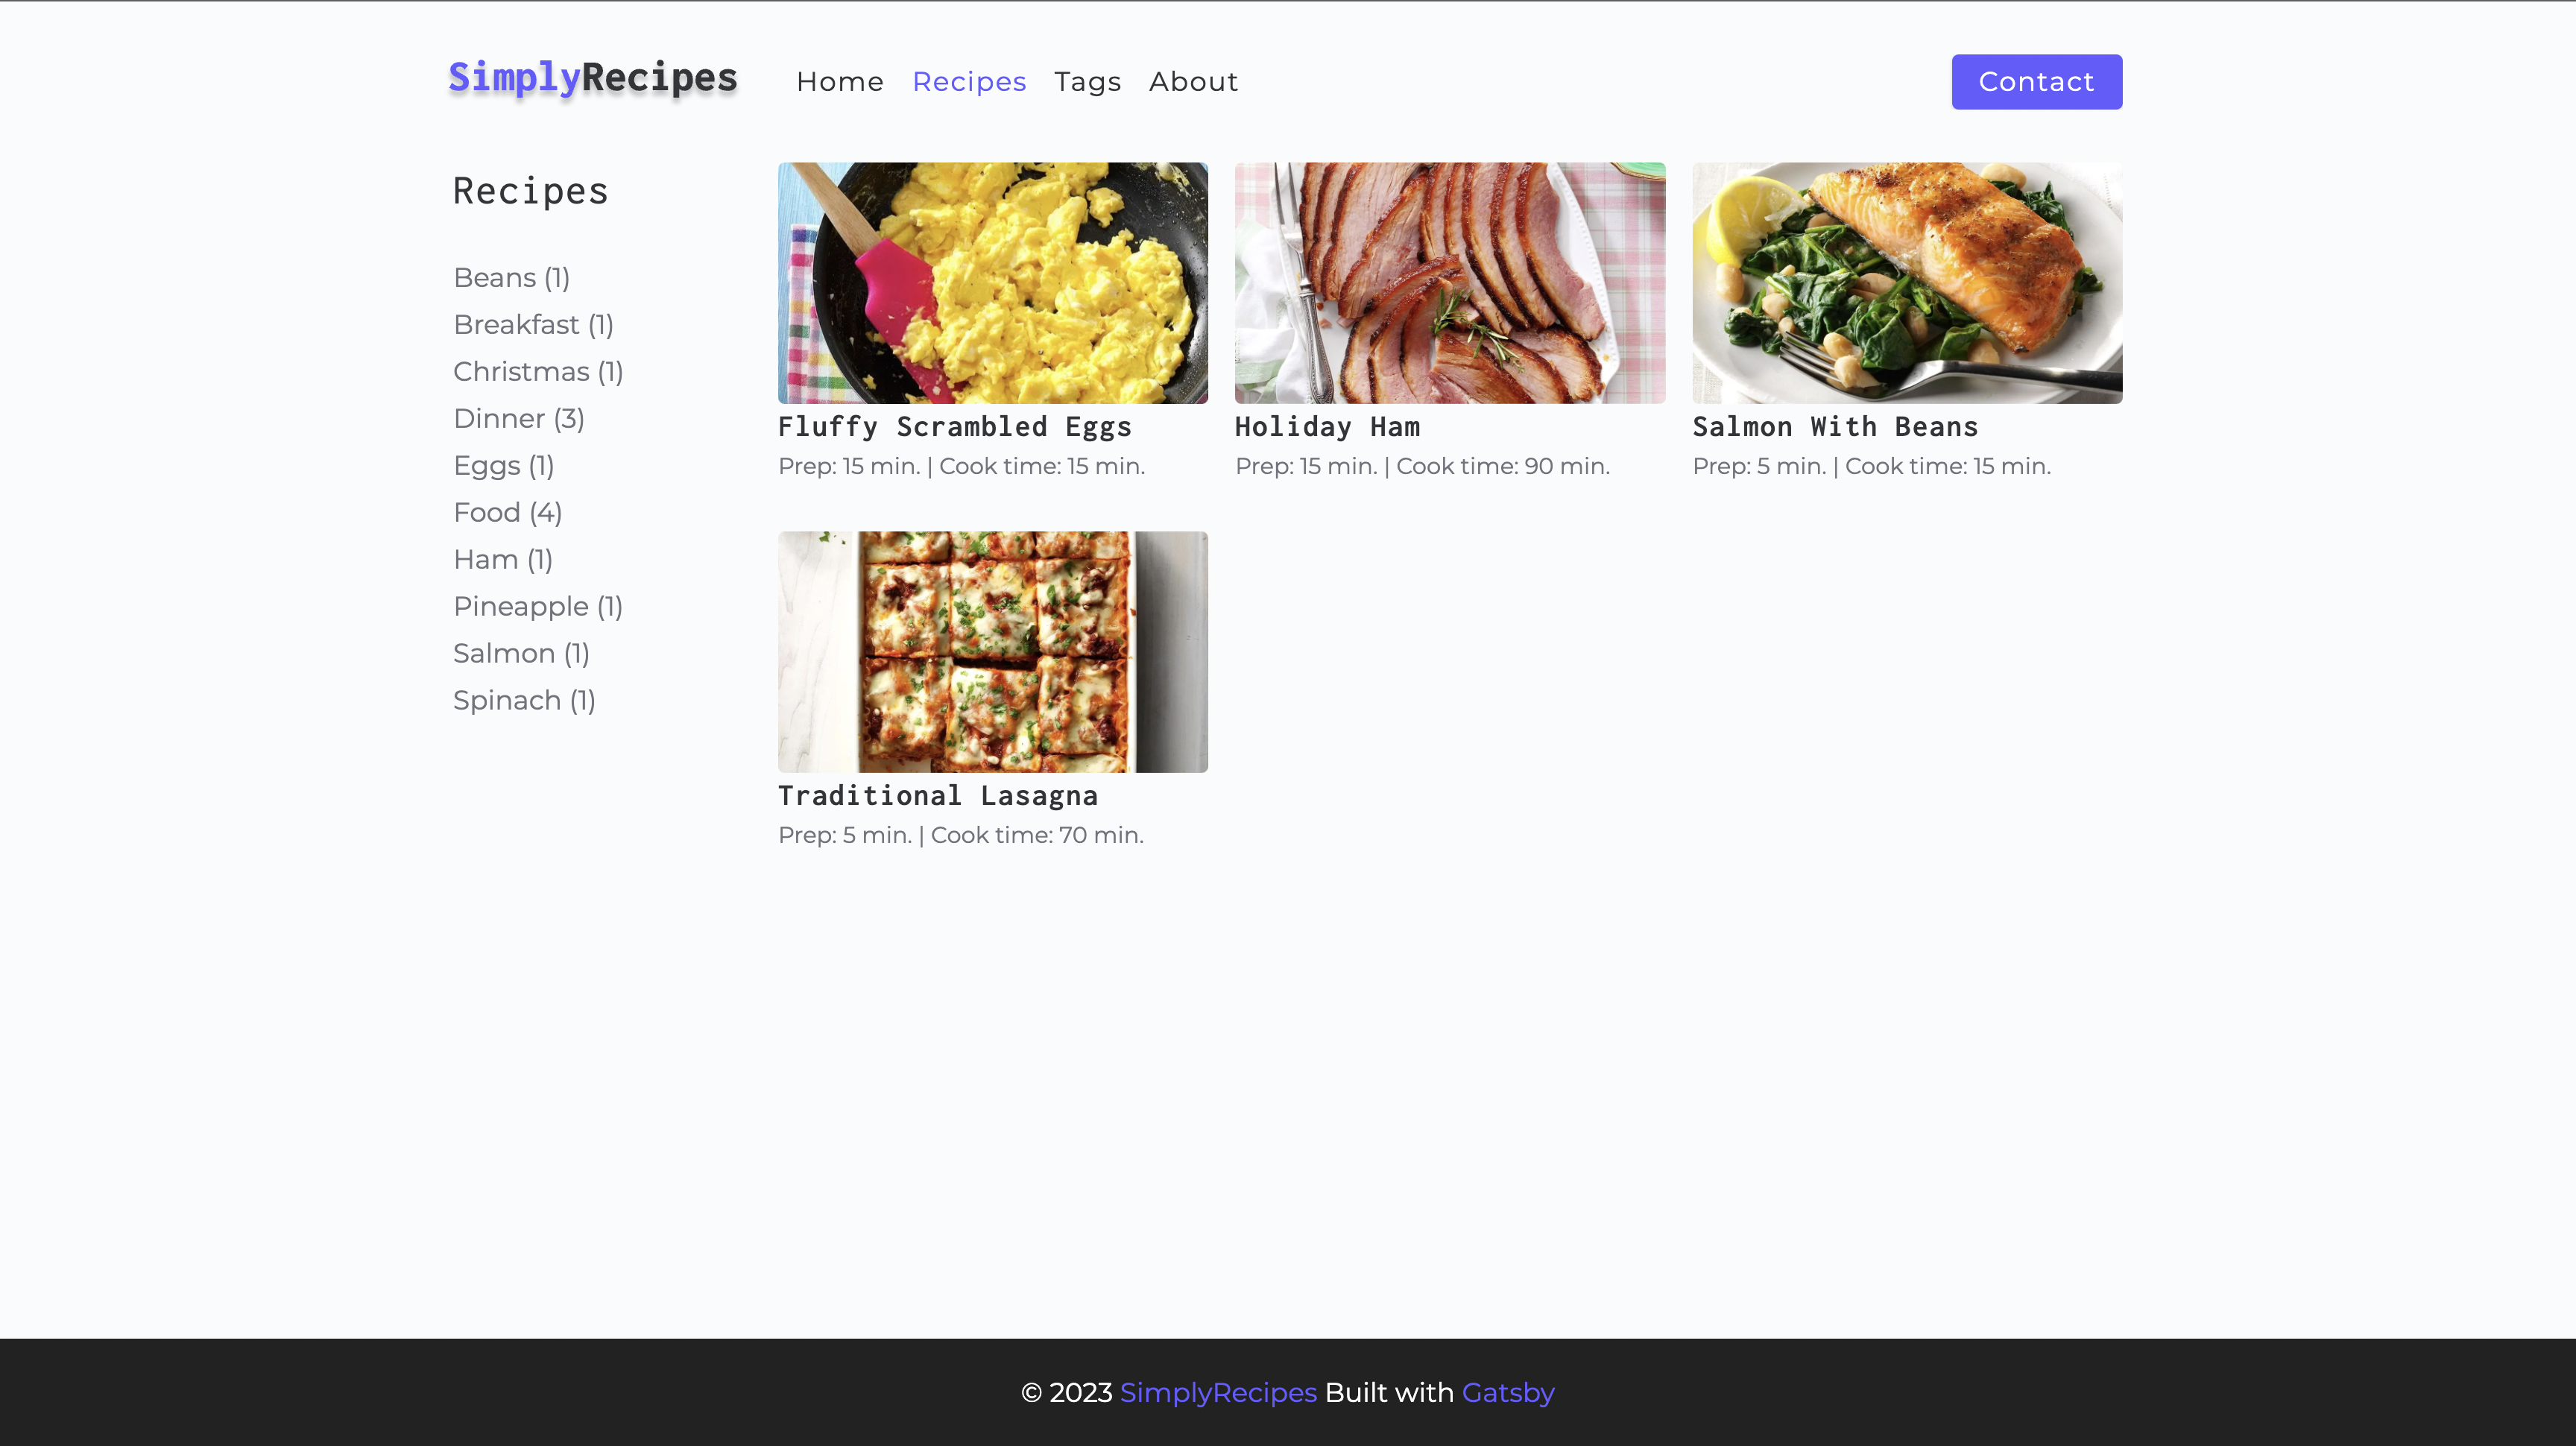The image size is (2576, 1446).
Task: Browse the Food category
Action: (x=508, y=512)
